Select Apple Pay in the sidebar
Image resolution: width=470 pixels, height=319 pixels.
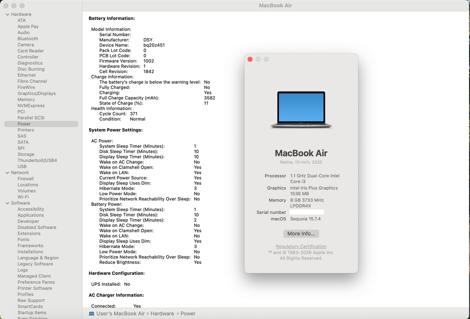(28, 26)
